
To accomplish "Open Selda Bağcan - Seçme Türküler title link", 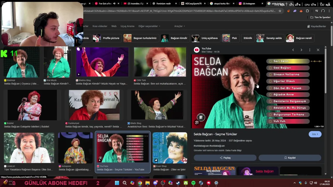I will click(215, 134).
